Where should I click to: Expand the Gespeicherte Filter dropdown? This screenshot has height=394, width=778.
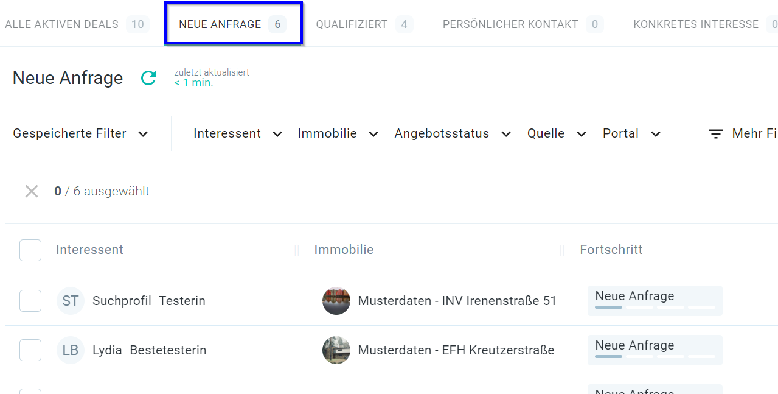(x=80, y=134)
